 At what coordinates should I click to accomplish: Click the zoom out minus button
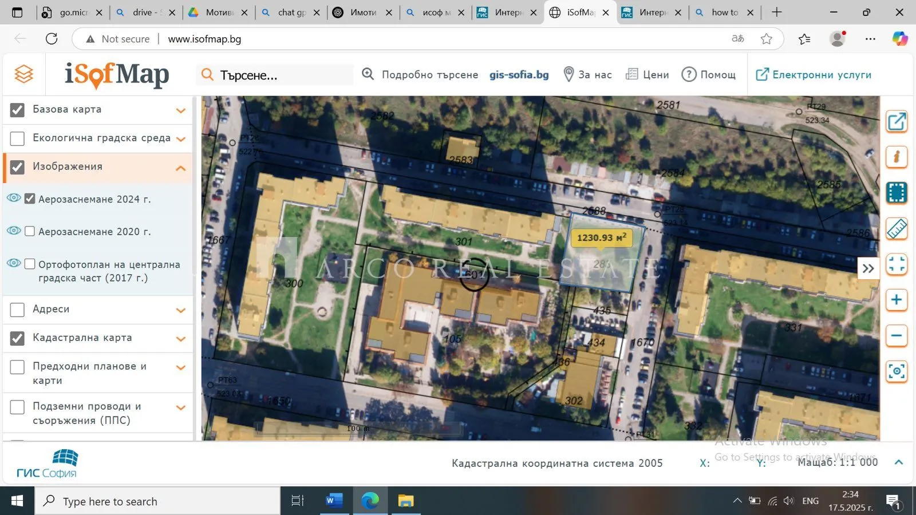click(897, 336)
